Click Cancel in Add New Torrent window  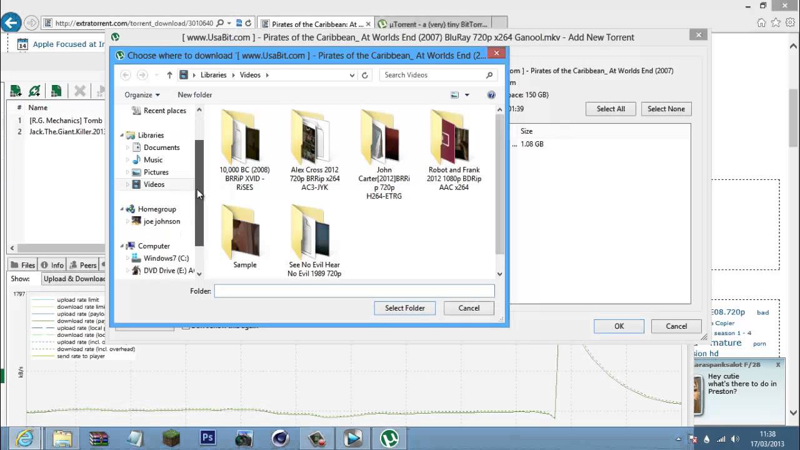pyautogui.click(x=676, y=326)
